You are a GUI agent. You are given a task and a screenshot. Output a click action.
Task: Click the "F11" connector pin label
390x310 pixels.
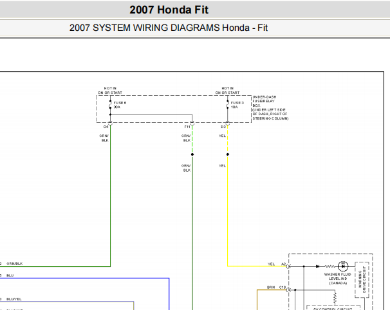(187, 127)
